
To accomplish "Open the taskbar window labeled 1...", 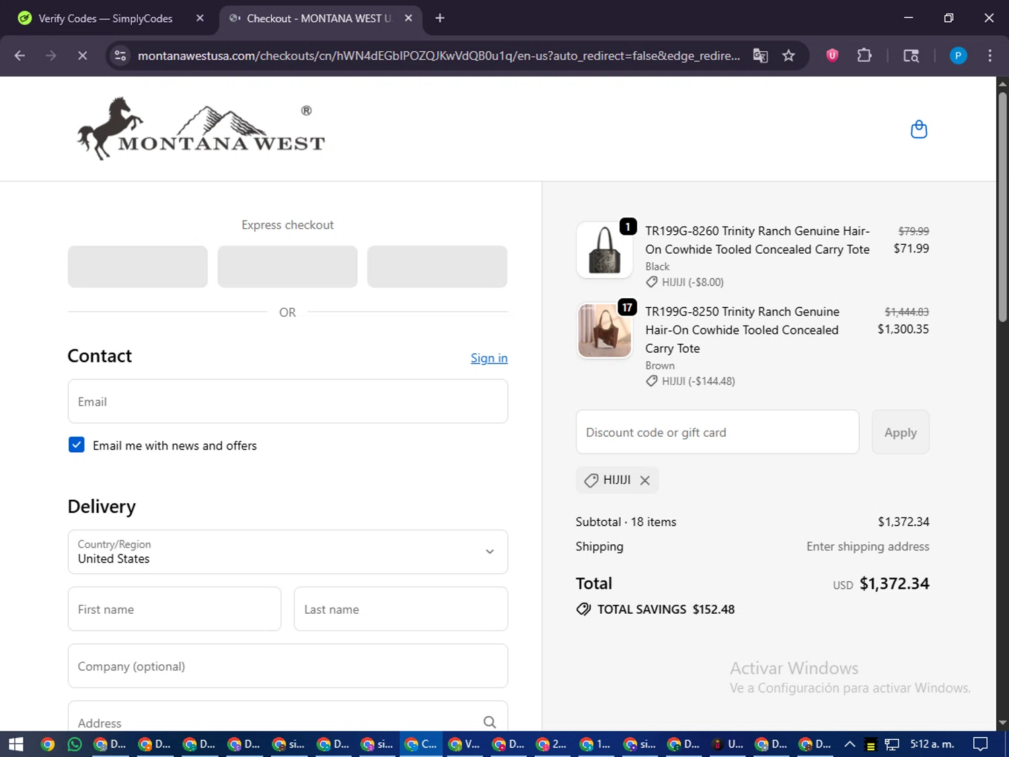I will coord(595,744).
